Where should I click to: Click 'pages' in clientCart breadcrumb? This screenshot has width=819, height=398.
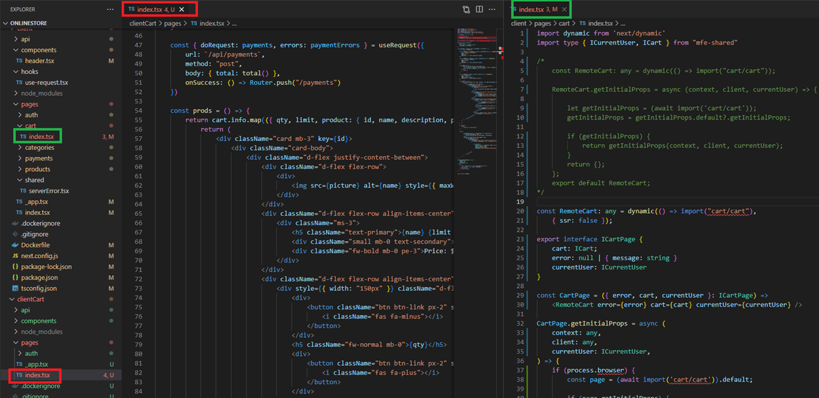click(x=172, y=23)
